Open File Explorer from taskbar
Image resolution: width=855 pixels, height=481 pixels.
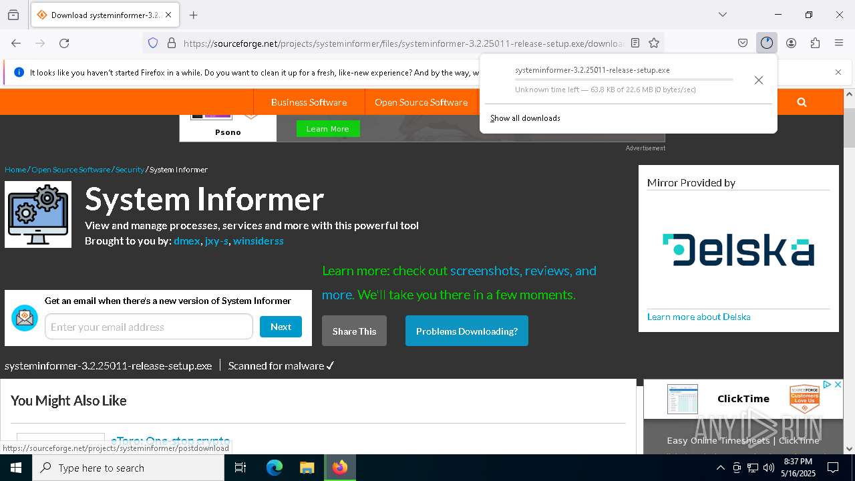point(307,468)
